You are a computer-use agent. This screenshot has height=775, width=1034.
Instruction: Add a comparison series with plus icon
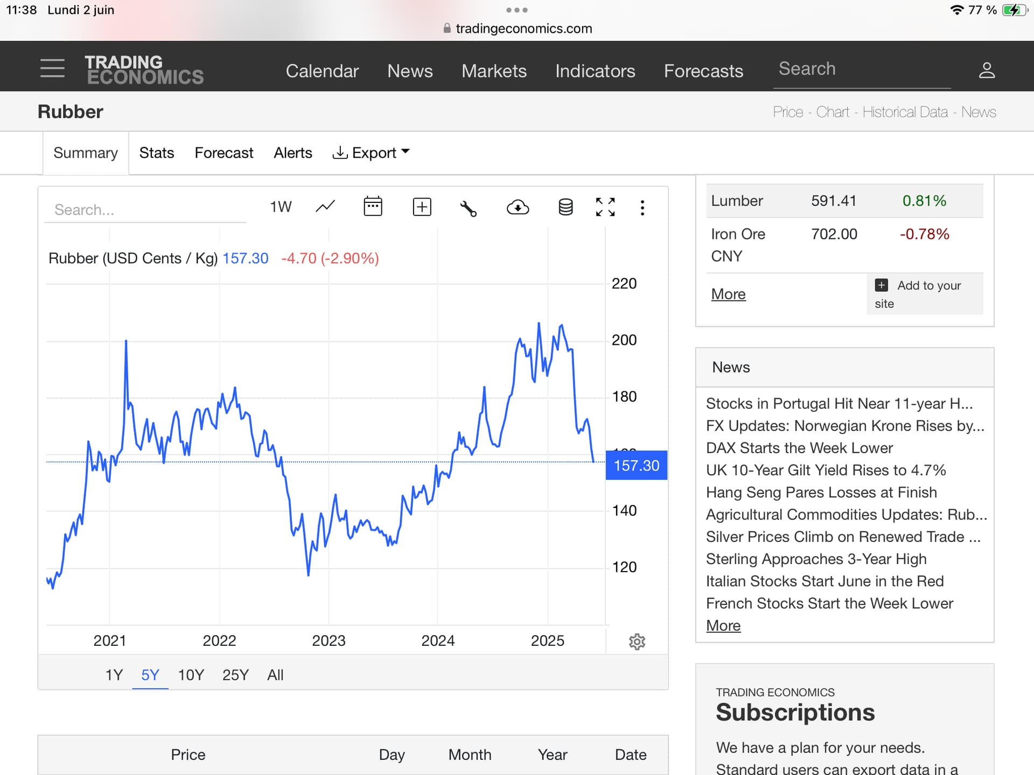pyautogui.click(x=422, y=207)
